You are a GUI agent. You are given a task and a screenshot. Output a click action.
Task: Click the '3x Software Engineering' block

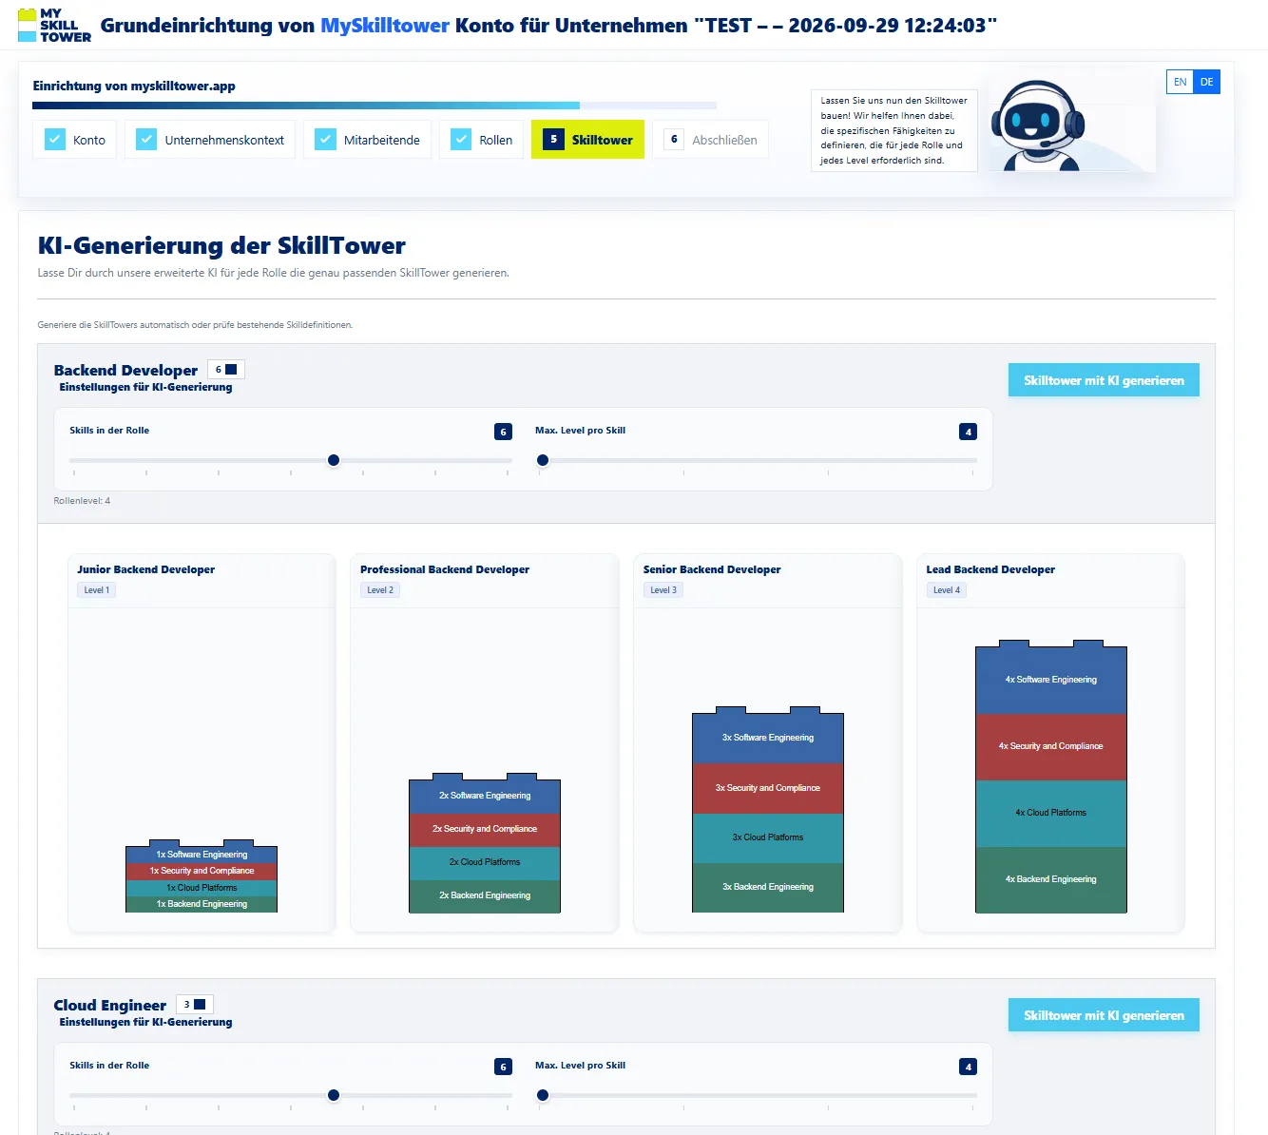[768, 738]
